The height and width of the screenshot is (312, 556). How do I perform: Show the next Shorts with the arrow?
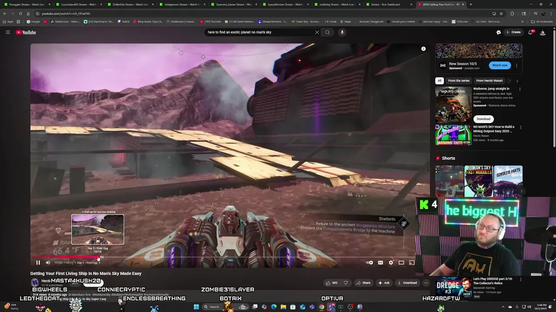point(522,191)
